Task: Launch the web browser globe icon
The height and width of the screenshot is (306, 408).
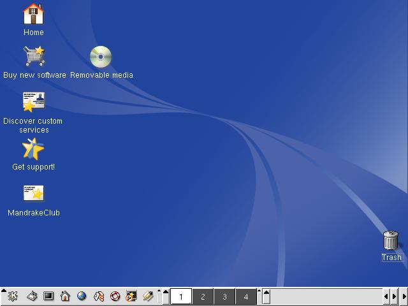Action: pos(82,296)
